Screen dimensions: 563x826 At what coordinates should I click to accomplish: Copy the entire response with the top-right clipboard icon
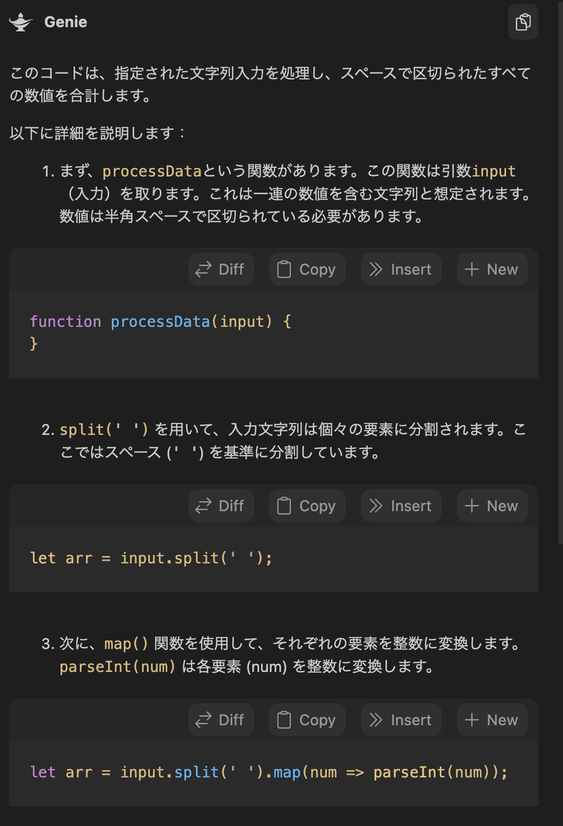pos(523,22)
